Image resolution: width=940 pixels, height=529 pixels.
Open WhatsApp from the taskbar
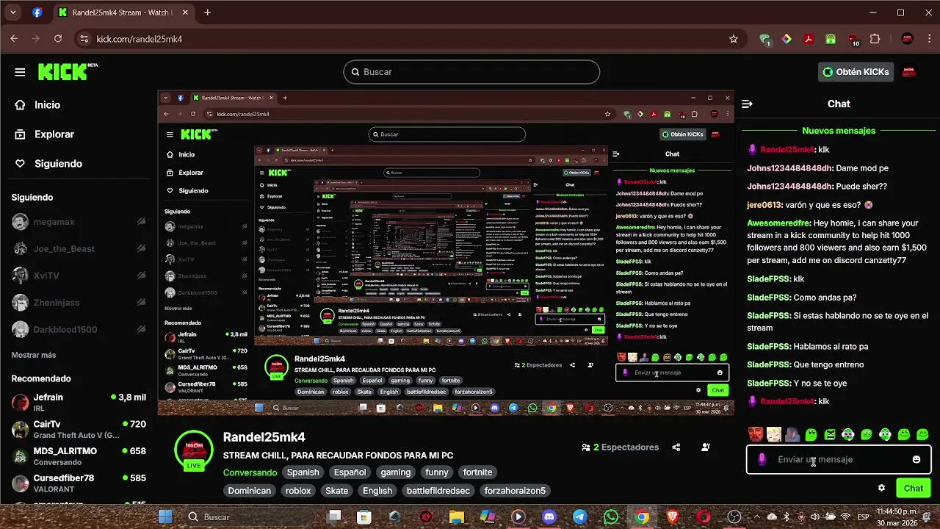point(611,517)
